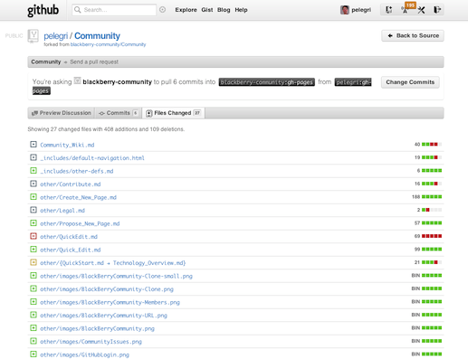Open other/Propose_New_Page.md file link
Screen dimensions: 468x359
pos(80,223)
